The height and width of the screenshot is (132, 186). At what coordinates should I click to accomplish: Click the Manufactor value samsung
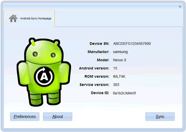point(120,52)
